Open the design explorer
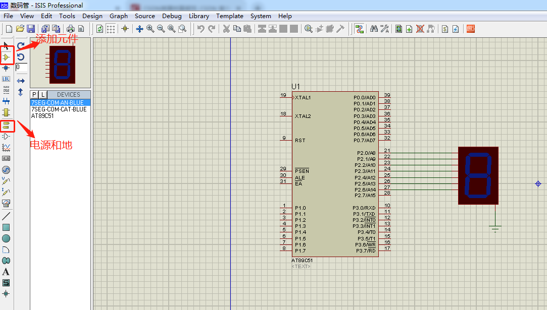Viewport: 547px width, 310px height. (x=399, y=29)
